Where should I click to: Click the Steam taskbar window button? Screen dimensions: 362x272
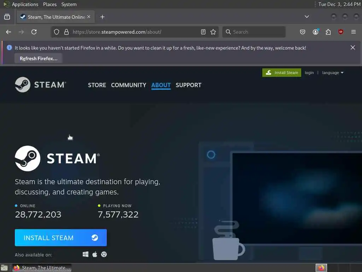coord(42,268)
